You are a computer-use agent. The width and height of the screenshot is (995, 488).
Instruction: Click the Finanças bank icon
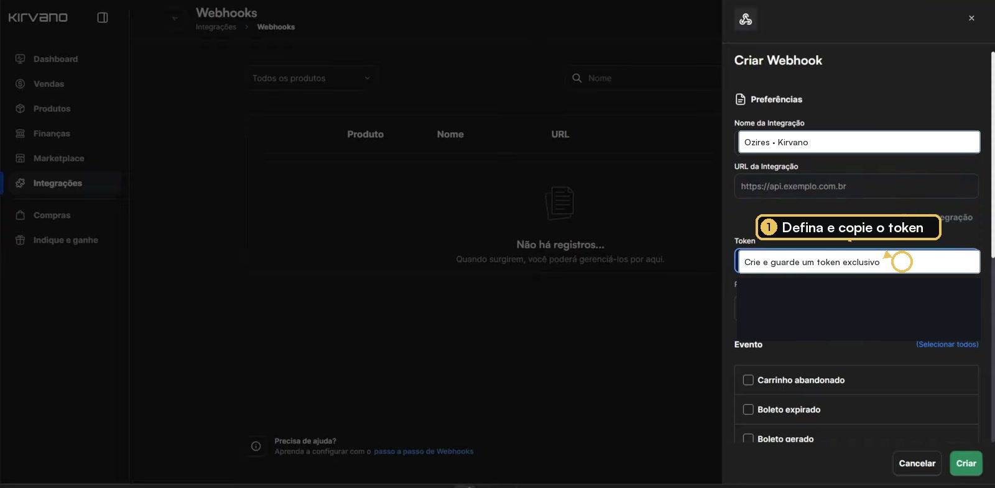[21, 133]
